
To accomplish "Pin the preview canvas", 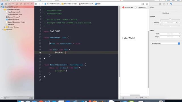I will click(x=123, y=98).
